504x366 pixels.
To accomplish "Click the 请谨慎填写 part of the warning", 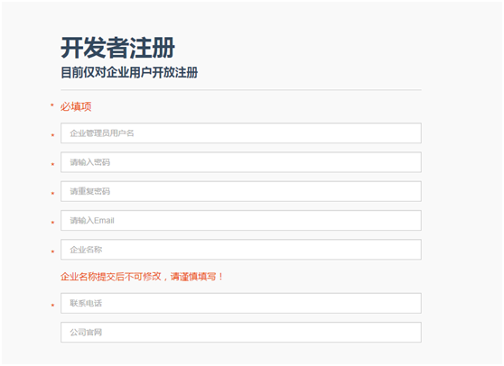I will pos(193,276).
